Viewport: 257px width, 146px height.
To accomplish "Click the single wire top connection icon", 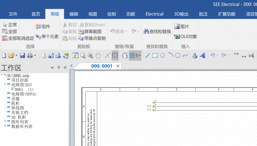I will pyautogui.click(x=236, y=54).
